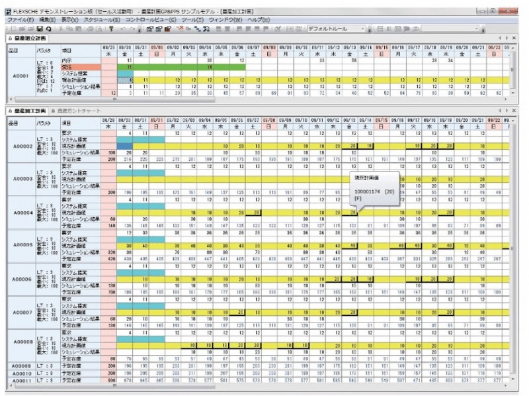Click the scissors Cut icon
The width and height of the screenshot is (529, 396).
pos(61,29)
